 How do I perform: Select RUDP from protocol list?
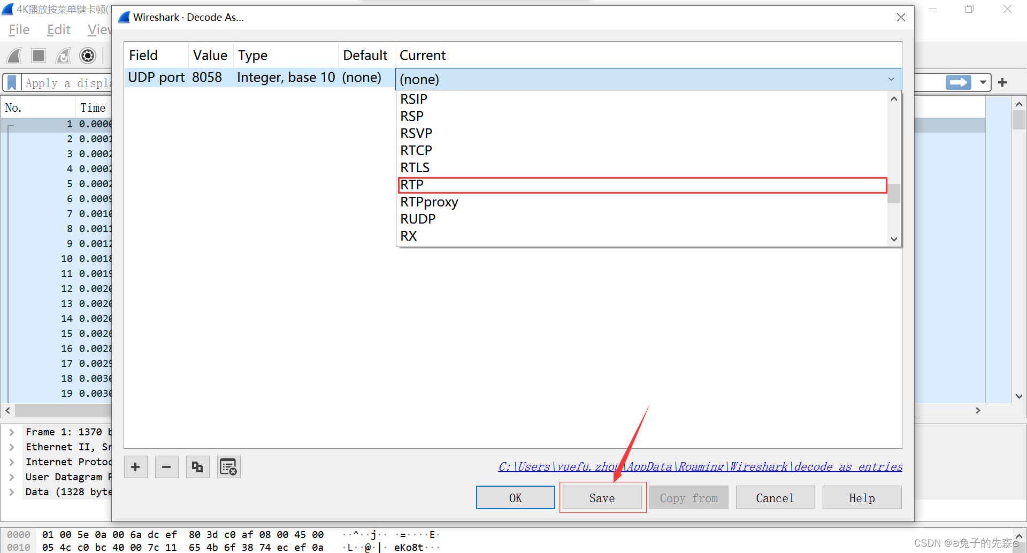click(642, 219)
